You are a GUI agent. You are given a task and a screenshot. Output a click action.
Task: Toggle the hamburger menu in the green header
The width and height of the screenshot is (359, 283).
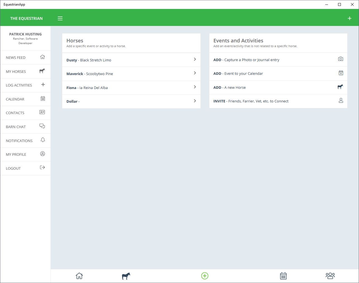60,18
